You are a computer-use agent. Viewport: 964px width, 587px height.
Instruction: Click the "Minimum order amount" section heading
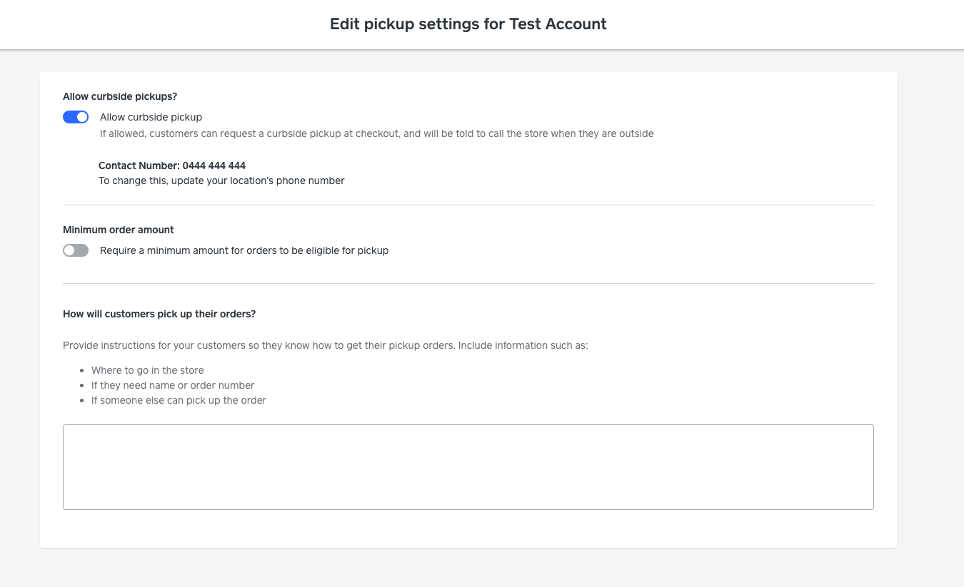coord(119,230)
